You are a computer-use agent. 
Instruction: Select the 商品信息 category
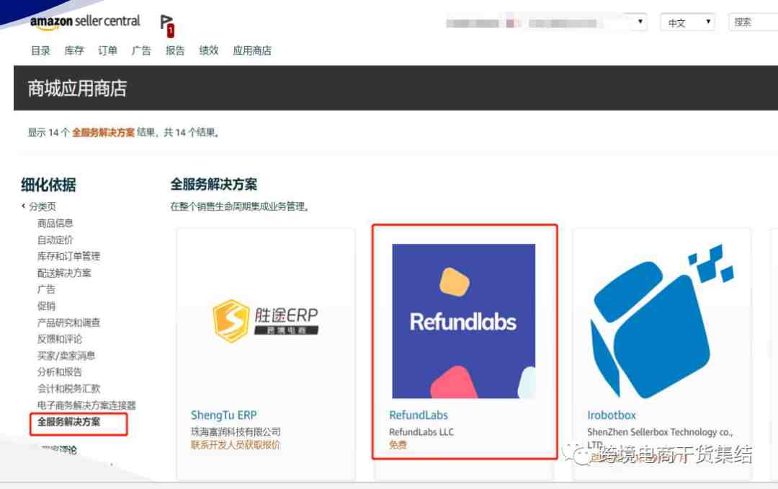(x=55, y=223)
